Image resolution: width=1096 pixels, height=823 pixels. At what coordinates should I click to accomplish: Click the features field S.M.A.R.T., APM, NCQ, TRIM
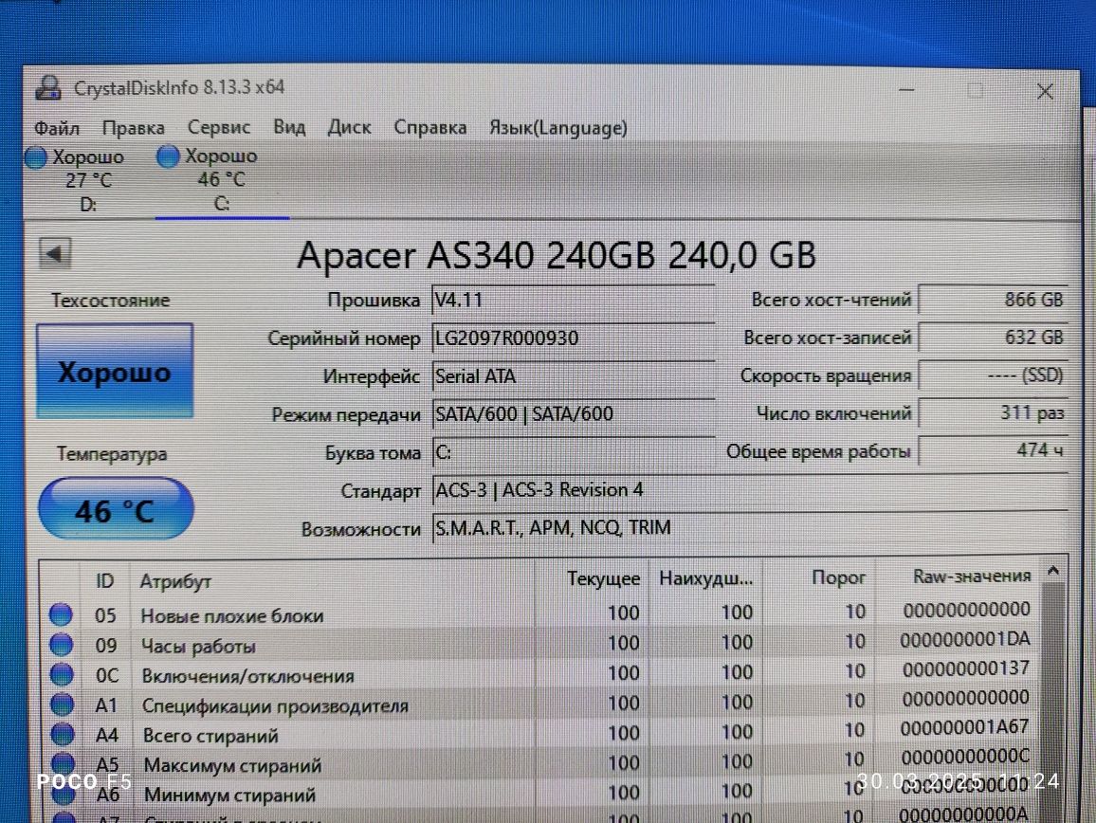click(749, 528)
